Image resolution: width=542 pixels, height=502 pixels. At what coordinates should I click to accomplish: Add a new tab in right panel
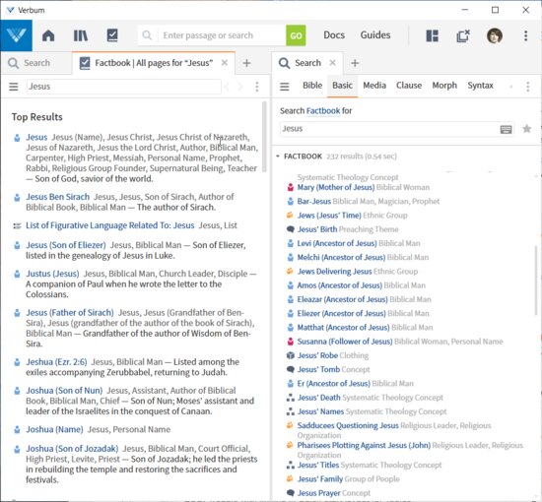355,63
